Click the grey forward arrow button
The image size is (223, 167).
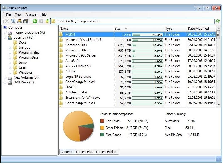tap(41, 21)
